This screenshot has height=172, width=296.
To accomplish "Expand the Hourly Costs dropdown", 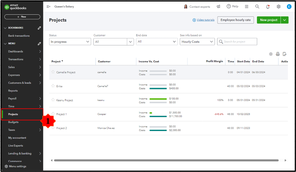I will 197,42.
